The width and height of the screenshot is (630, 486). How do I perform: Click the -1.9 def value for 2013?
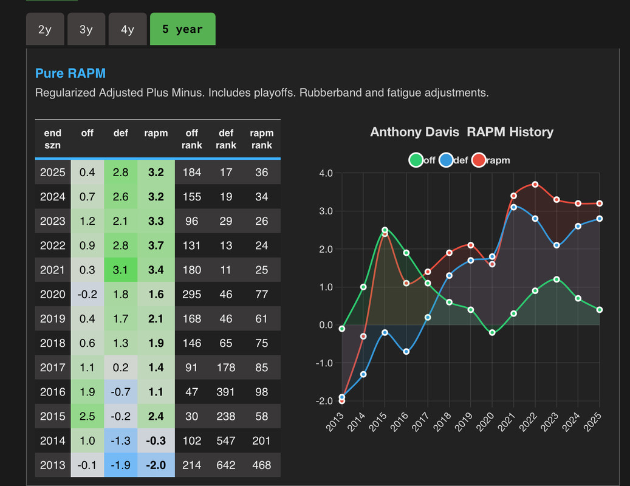click(x=120, y=465)
